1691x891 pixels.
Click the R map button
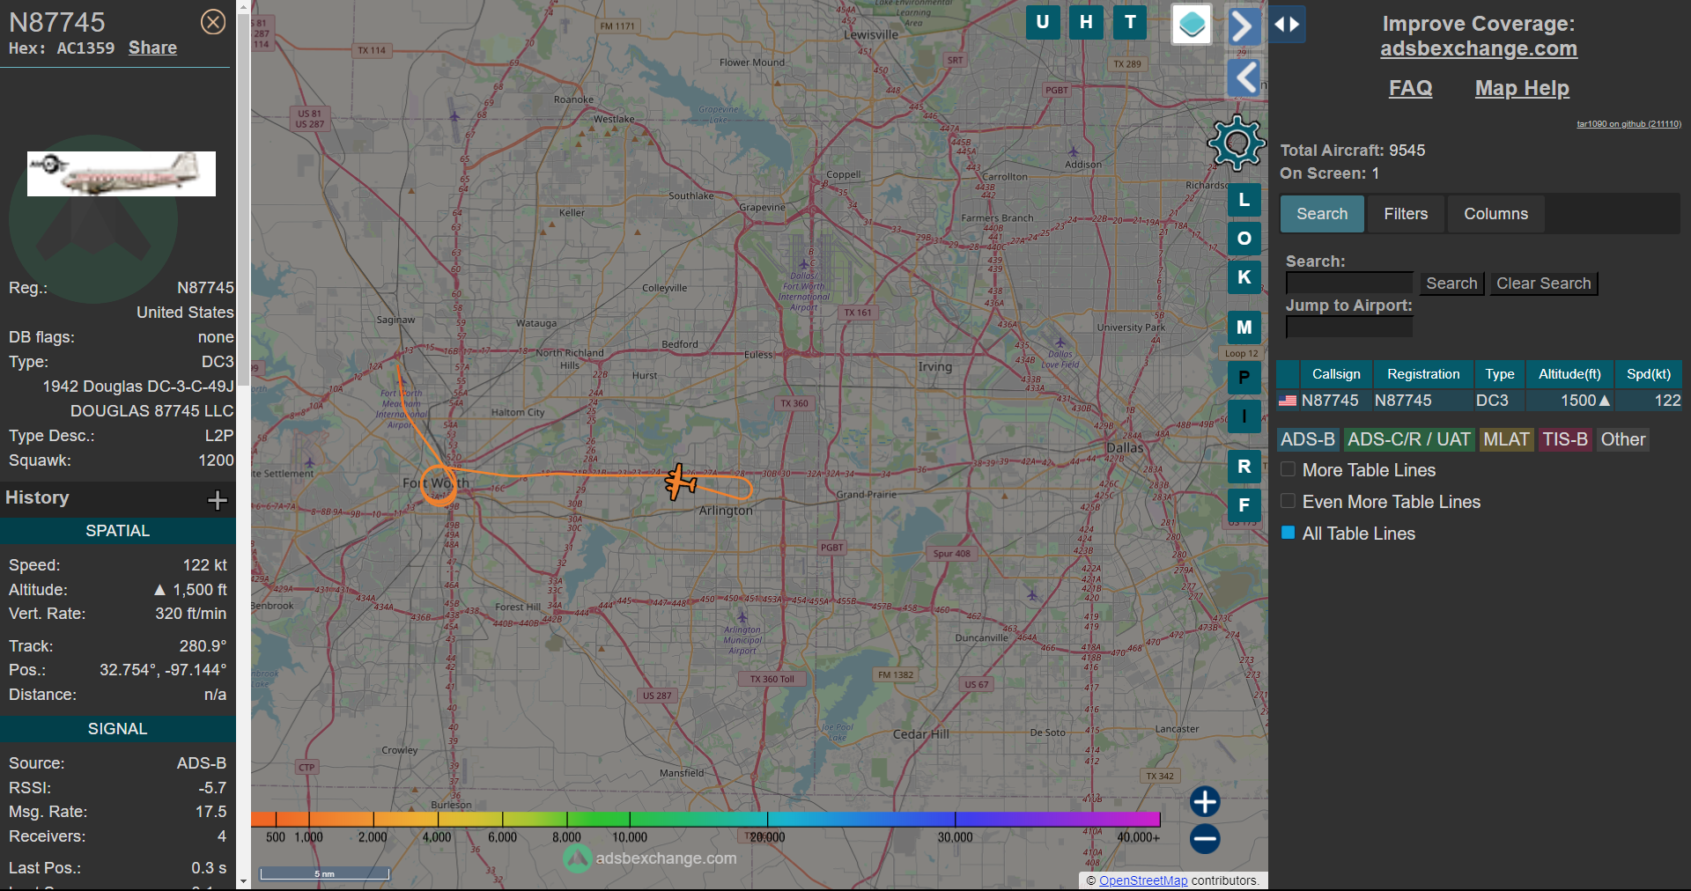coord(1244,467)
